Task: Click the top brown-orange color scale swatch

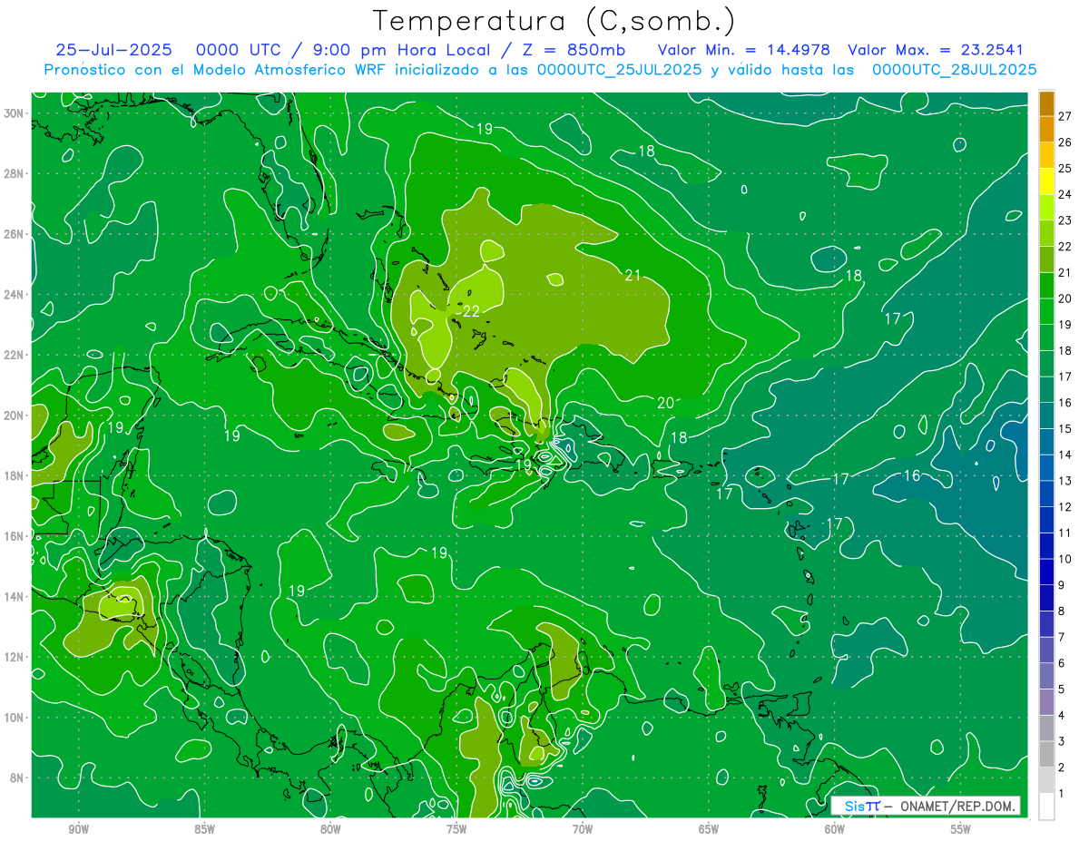Action: click(x=1046, y=103)
